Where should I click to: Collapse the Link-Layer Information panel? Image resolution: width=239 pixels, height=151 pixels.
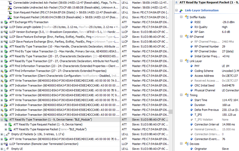[x=176, y=10]
